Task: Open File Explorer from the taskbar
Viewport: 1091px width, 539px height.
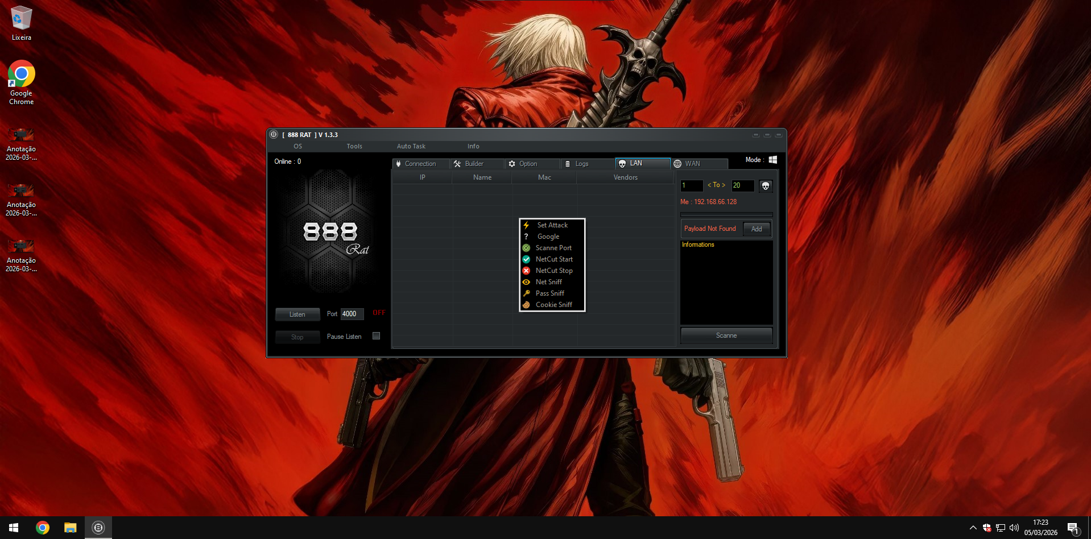Action: click(x=70, y=528)
